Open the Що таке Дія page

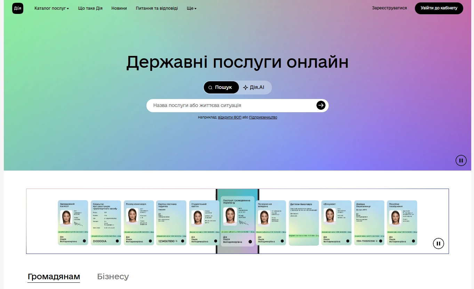click(x=90, y=8)
